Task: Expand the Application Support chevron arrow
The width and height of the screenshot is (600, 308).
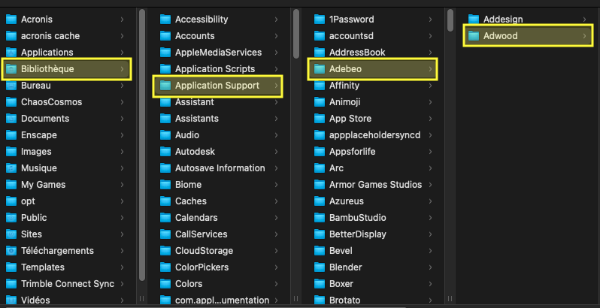Action: (x=276, y=86)
